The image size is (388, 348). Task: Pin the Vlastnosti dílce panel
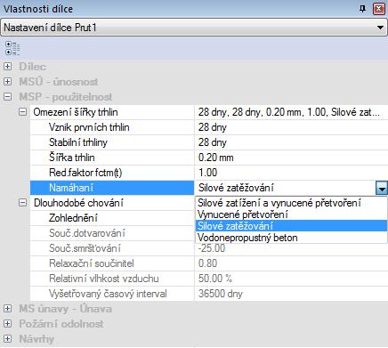[x=362, y=9]
